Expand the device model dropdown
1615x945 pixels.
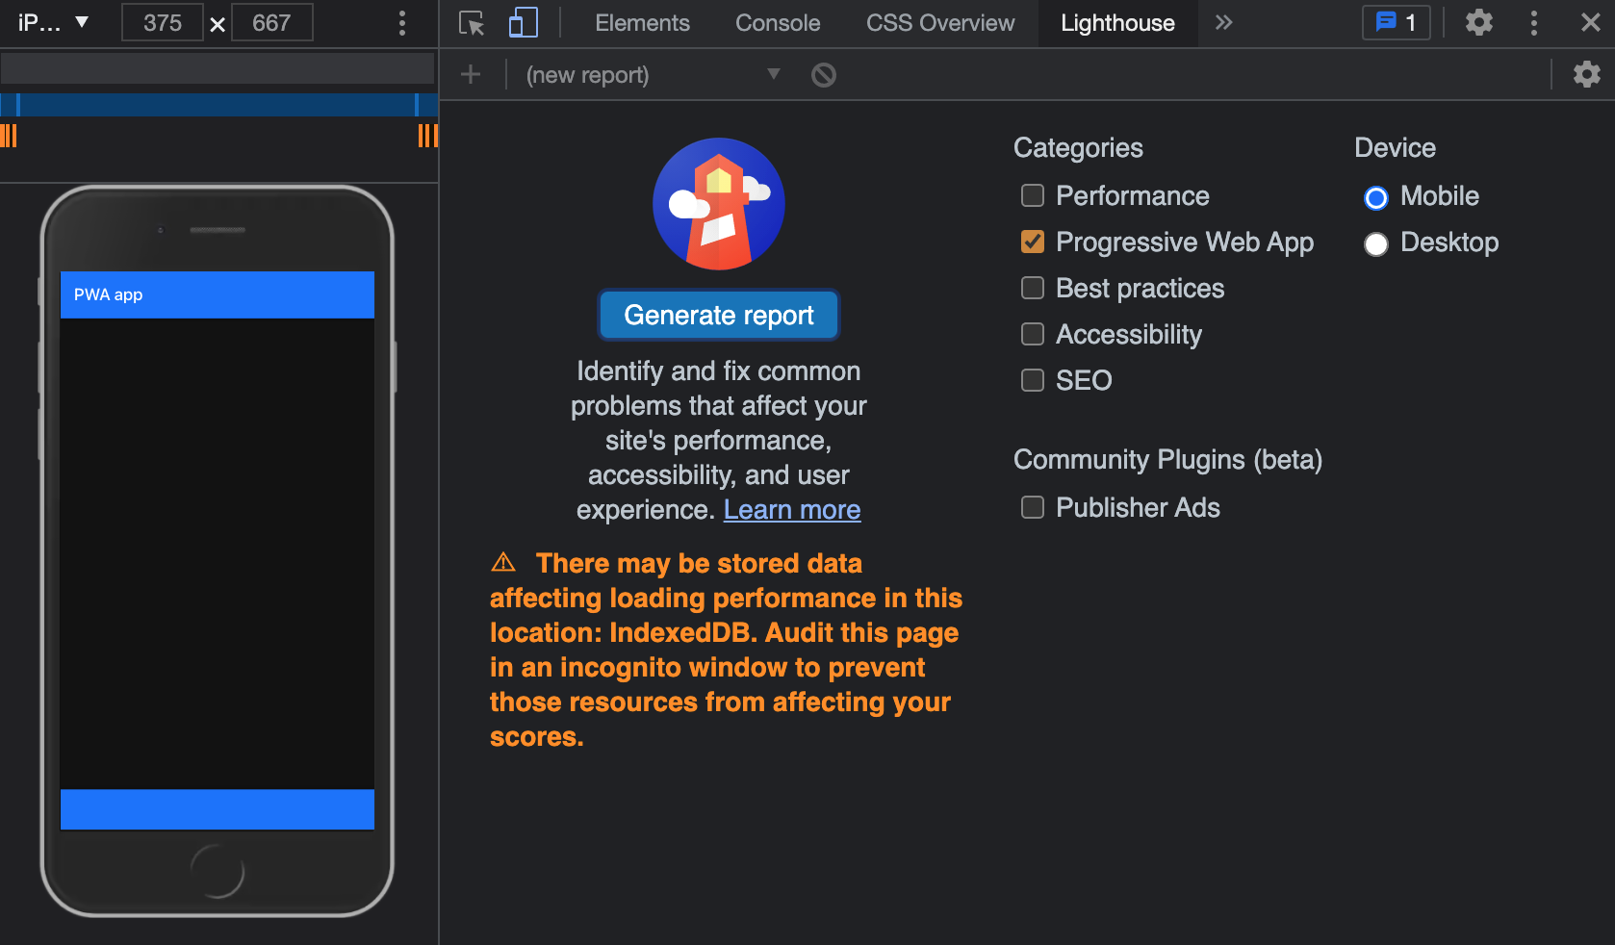[54, 22]
